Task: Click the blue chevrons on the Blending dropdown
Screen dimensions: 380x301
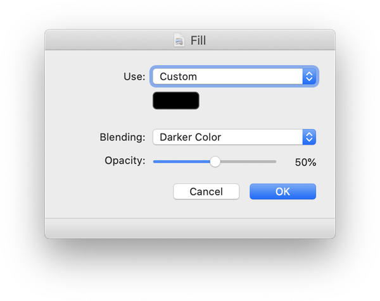Action: click(309, 137)
